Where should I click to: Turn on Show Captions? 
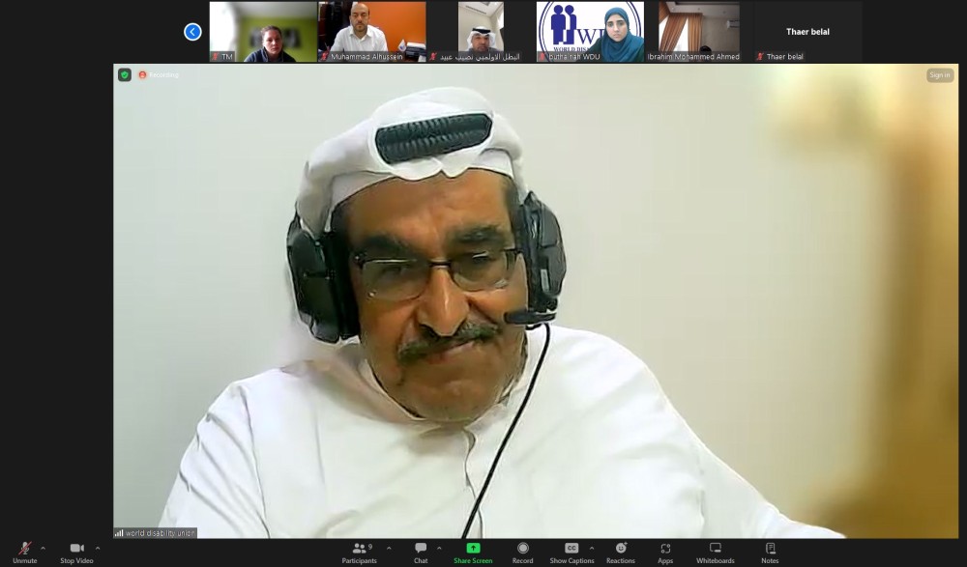(571, 553)
